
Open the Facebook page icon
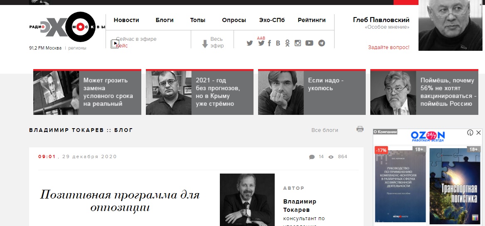(x=269, y=43)
